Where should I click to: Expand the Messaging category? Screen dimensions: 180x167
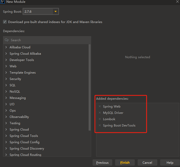pos(6,98)
